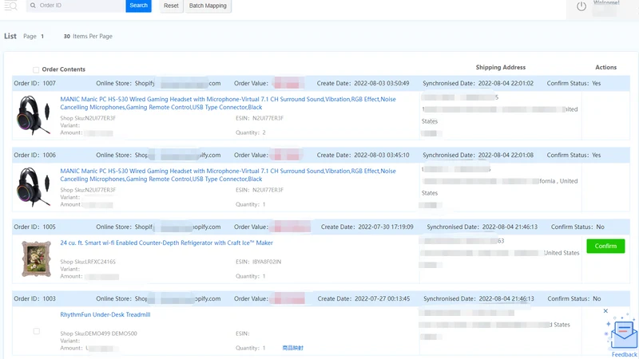Image resolution: width=639 pixels, height=359 pixels.
Task: Focus the Order ID search field
Action: click(76, 6)
